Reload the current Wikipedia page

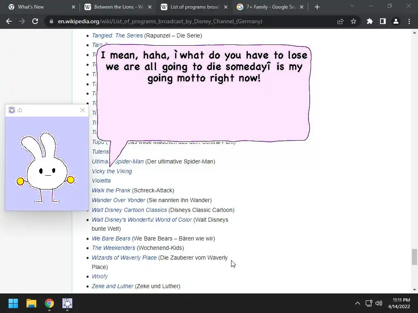[35, 21]
